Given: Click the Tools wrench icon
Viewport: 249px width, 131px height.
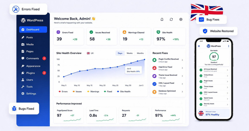Looking at the screenshot, I should pos(23,87).
